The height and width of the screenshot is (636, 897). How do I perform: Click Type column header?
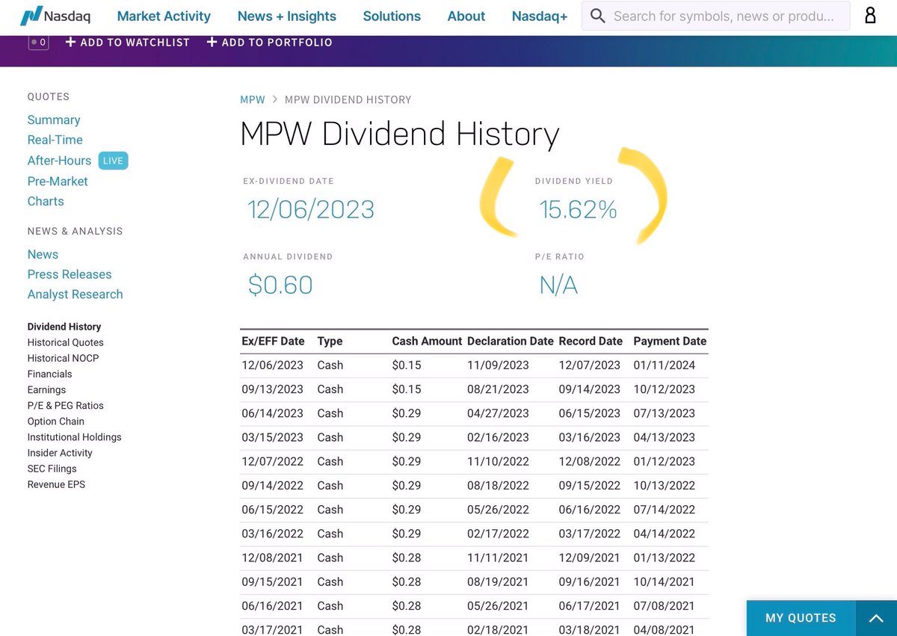pos(330,341)
